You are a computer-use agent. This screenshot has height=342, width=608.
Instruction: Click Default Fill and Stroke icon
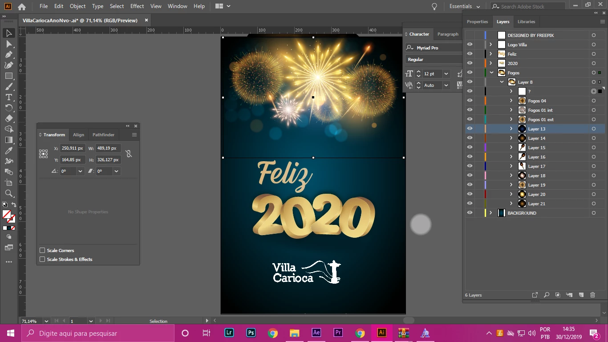5,205
